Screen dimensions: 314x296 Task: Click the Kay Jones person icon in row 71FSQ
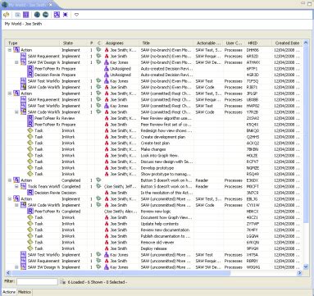tap(107, 81)
